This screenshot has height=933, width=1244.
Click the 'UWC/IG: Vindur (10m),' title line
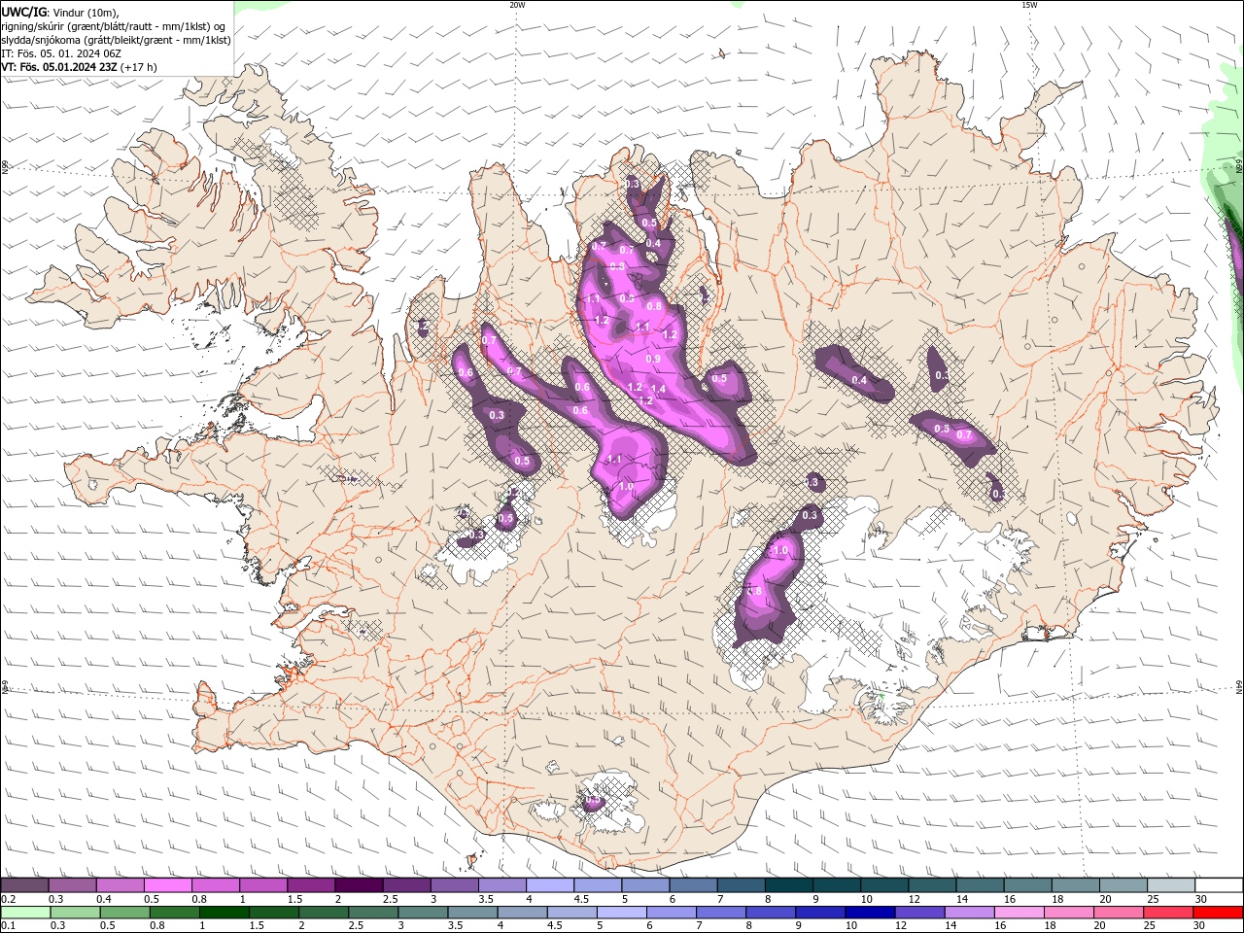pos(59,12)
